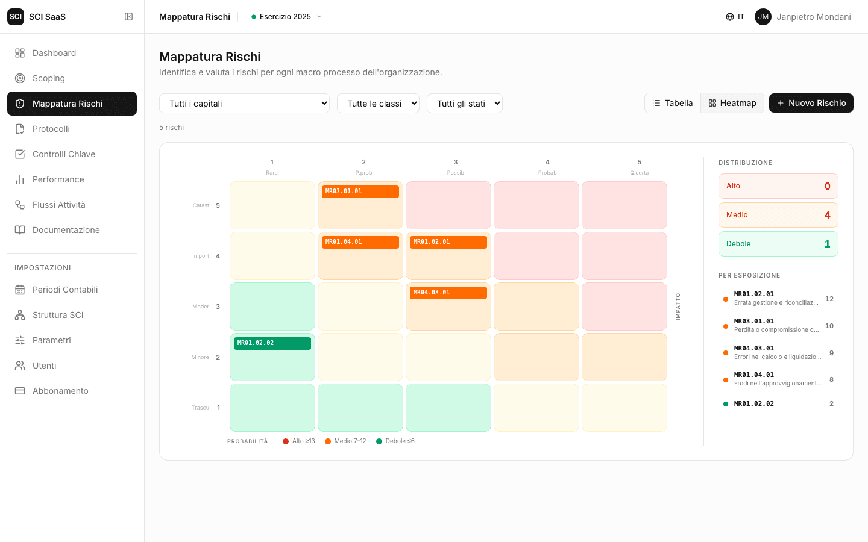The width and height of the screenshot is (868, 542).
Task: Go to Dashboard in sidebar
Action: (x=72, y=53)
